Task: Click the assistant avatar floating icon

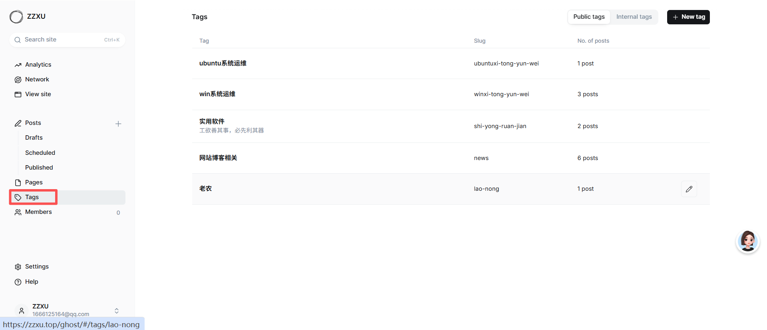Action: click(748, 241)
